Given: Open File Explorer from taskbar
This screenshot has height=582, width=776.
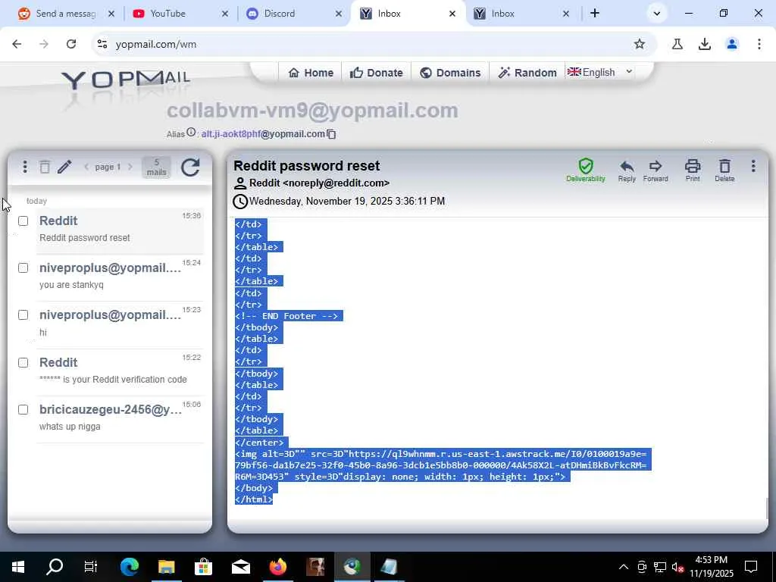Looking at the screenshot, I should pos(166,567).
